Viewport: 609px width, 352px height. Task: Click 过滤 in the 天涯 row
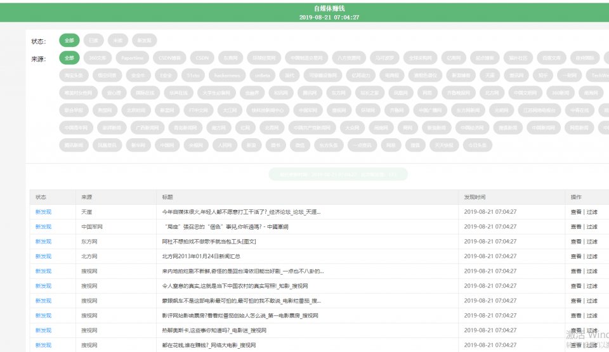point(592,212)
